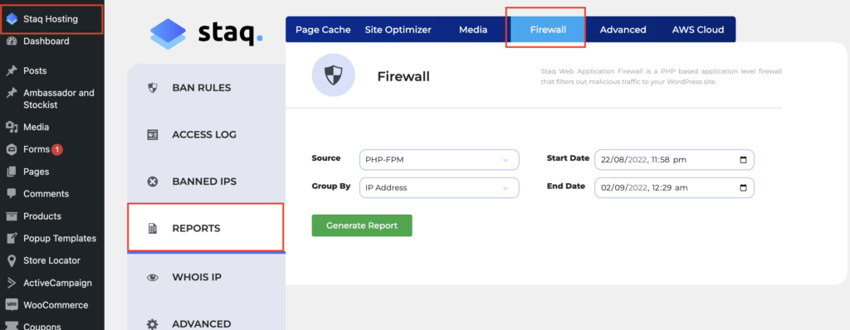Click the Forms sidebar icon
The height and width of the screenshot is (330, 850).
pos(12,149)
